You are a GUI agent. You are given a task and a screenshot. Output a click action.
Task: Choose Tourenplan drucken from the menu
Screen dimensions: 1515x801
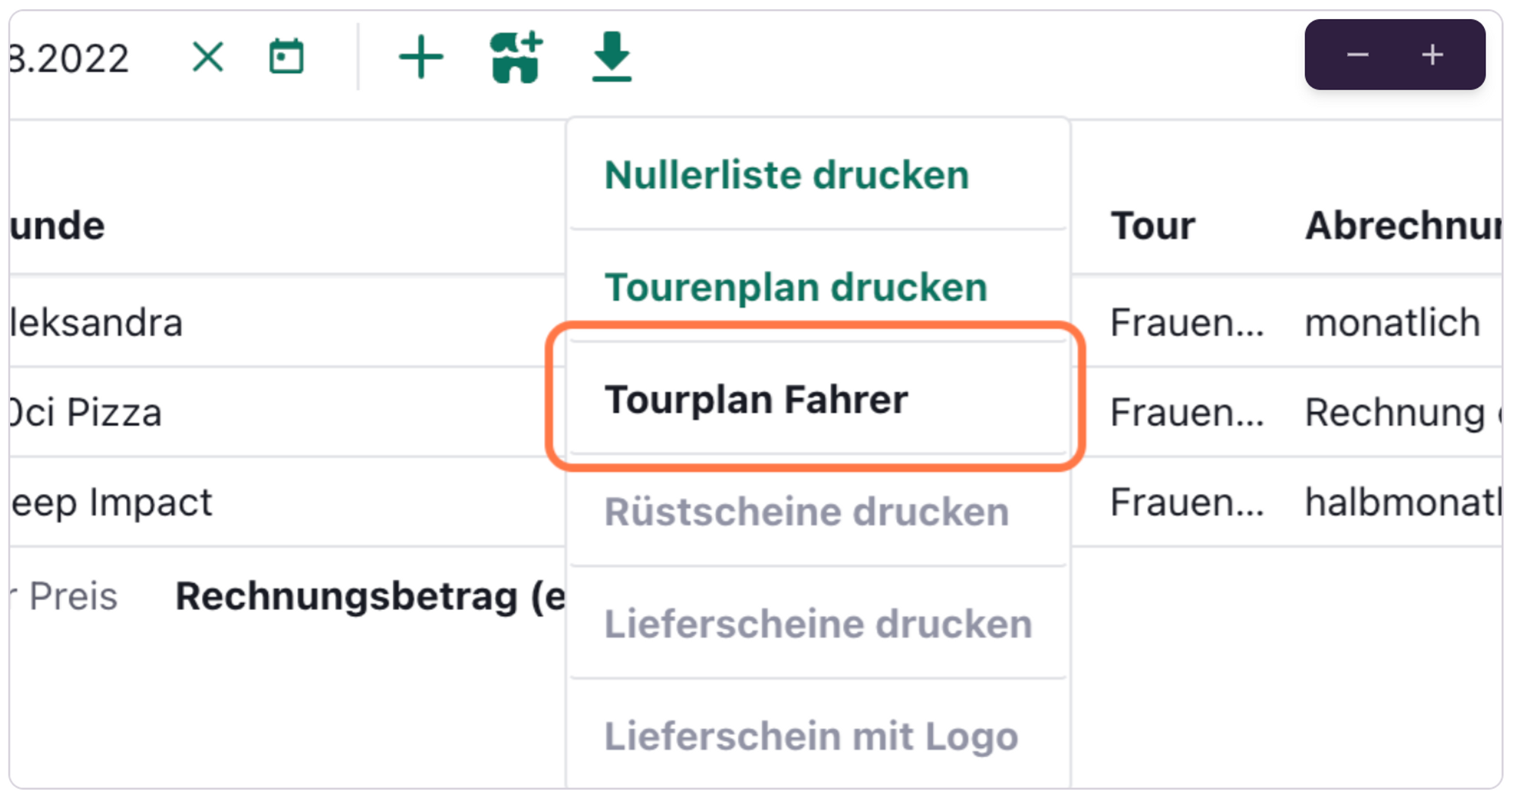(795, 287)
